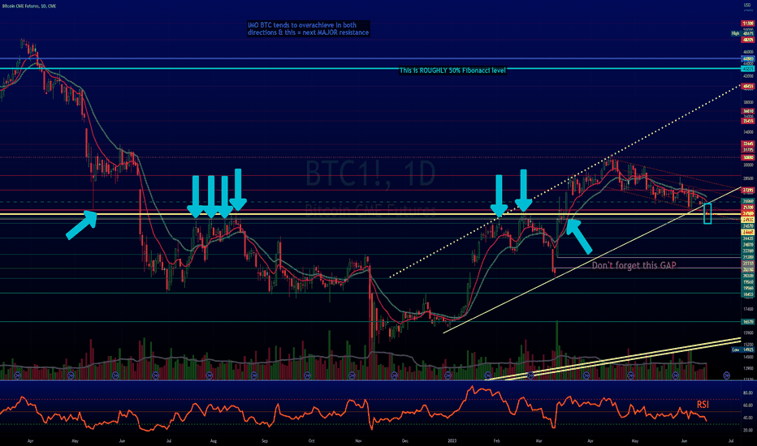Open the contract event marker above the Aug label

(x=209, y=375)
